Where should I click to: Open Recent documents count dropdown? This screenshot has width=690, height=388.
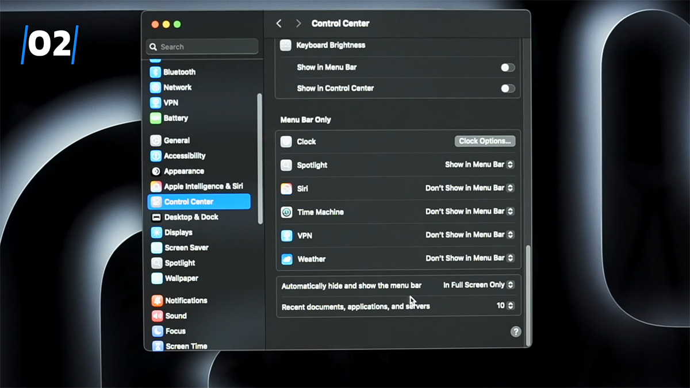(x=505, y=306)
